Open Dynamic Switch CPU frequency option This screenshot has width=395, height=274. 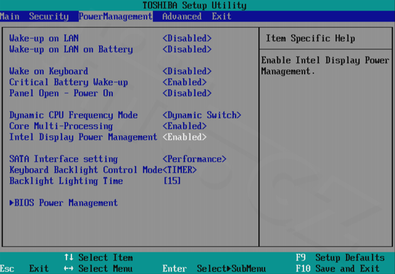202,115
